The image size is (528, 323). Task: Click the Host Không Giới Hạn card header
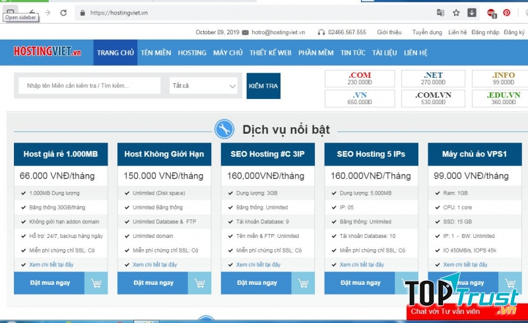click(x=164, y=154)
